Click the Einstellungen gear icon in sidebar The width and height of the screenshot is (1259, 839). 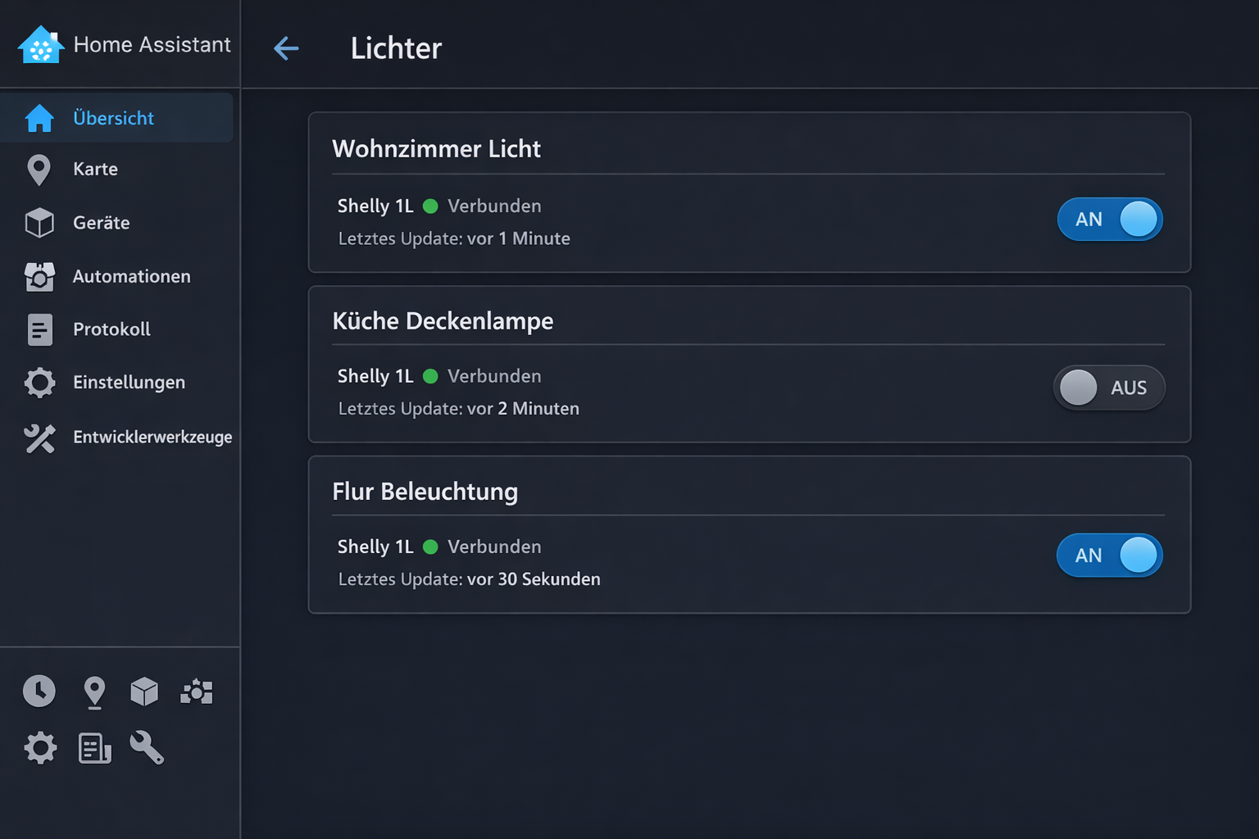[39, 382]
